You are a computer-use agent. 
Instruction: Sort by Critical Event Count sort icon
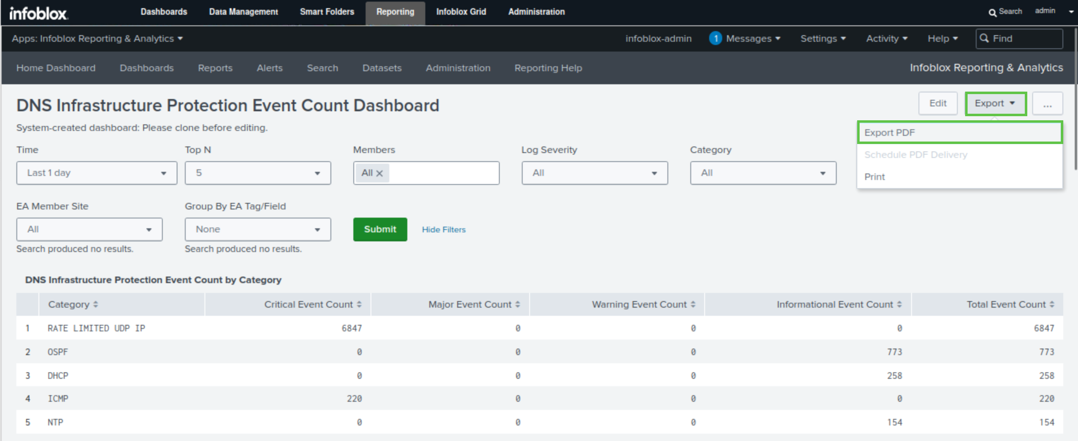pyautogui.click(x=359, y=304)
